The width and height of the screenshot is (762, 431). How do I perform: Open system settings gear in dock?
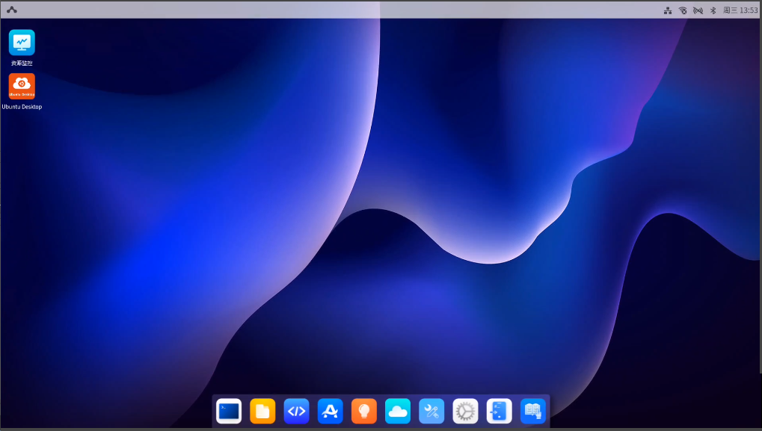[x=465, y=411]
